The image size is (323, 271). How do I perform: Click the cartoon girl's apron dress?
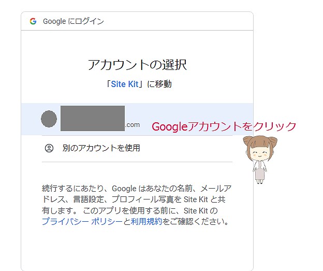(x=259, y=172)
